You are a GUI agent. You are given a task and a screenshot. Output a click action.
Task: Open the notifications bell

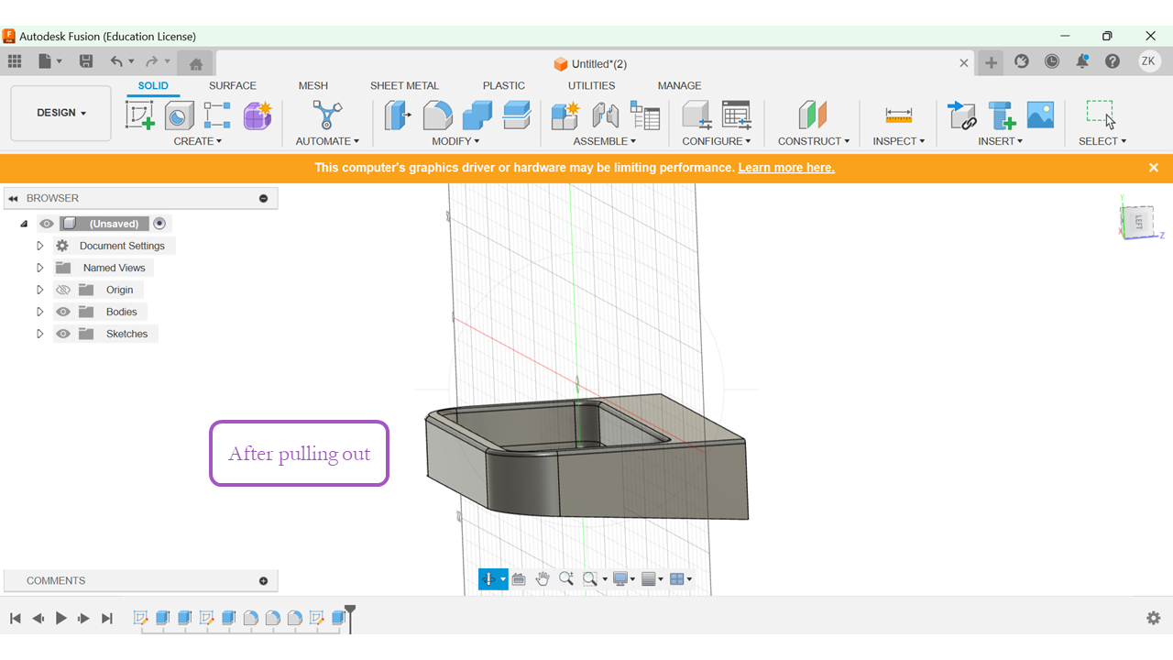tap(1082, 61)
